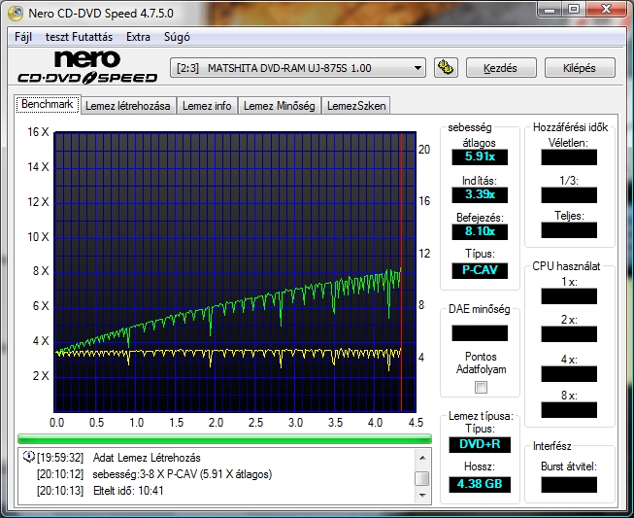
Task: Click the Burst átvitel value field
Action: point(569,485)
